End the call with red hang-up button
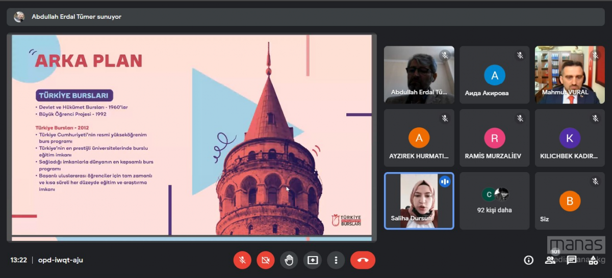612x278 pixels. [363, 260]
